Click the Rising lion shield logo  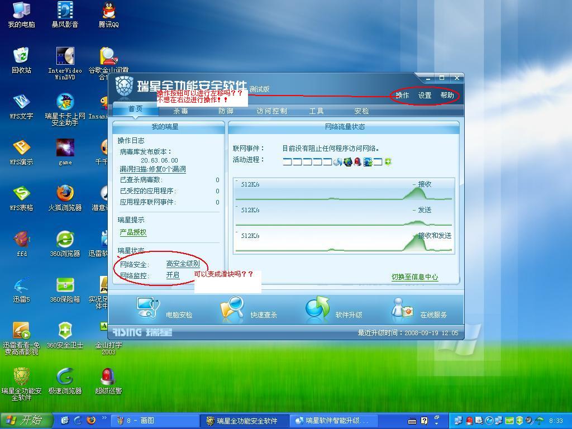tap(125, 87)
